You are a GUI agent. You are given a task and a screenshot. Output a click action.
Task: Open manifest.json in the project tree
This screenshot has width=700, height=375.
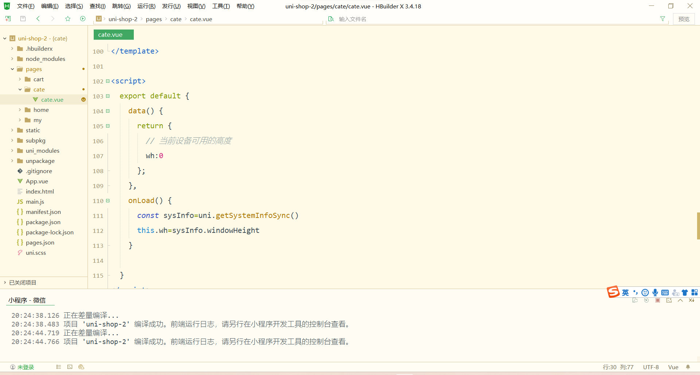pos(44,212)
